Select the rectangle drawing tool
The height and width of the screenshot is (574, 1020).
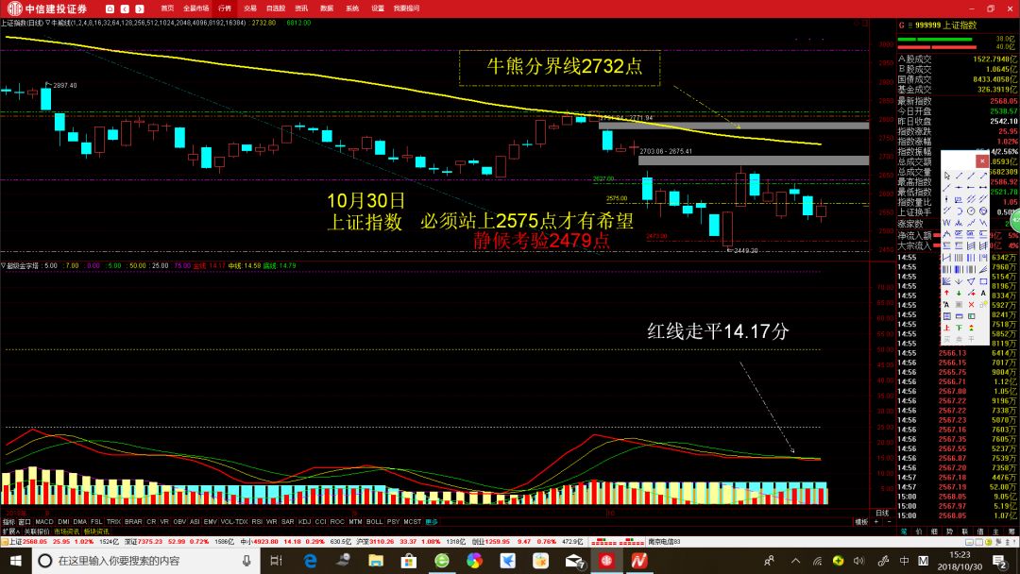coord(983,280)
